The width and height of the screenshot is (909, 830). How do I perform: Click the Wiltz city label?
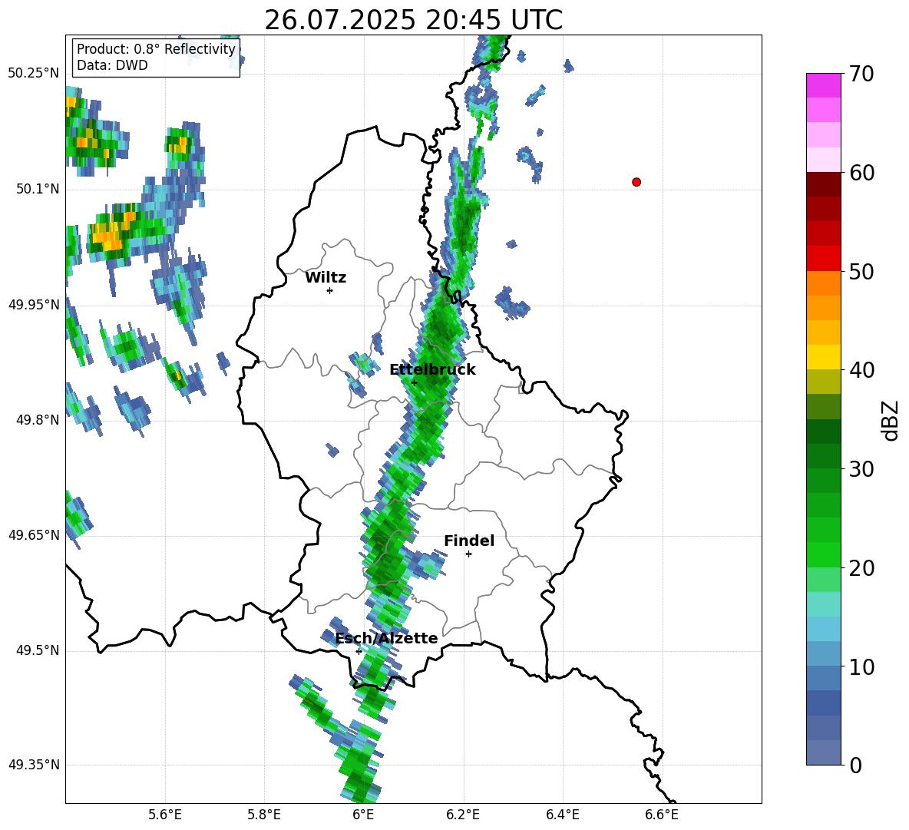point(326,278)
